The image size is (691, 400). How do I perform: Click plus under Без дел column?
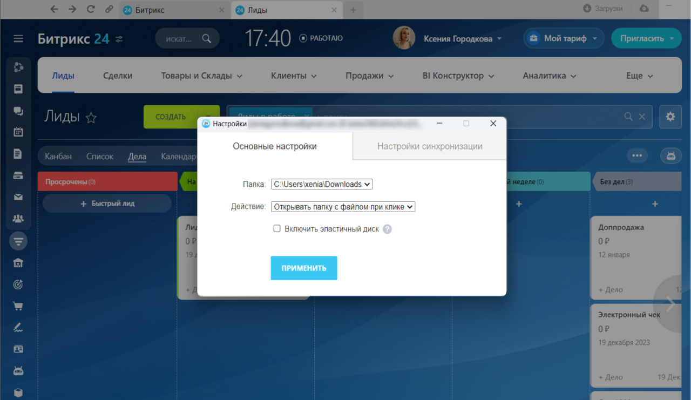655,204
